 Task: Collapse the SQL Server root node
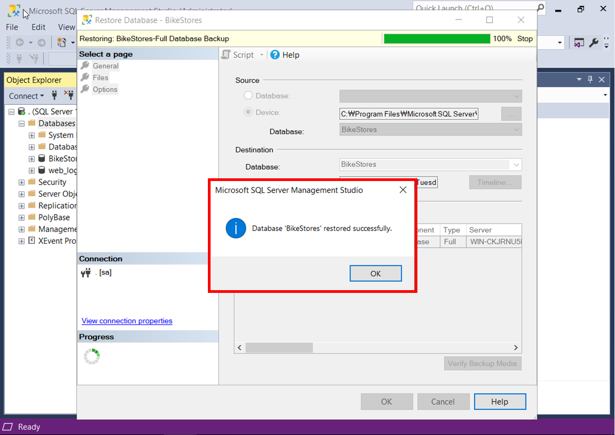click(x=11, y=112)
